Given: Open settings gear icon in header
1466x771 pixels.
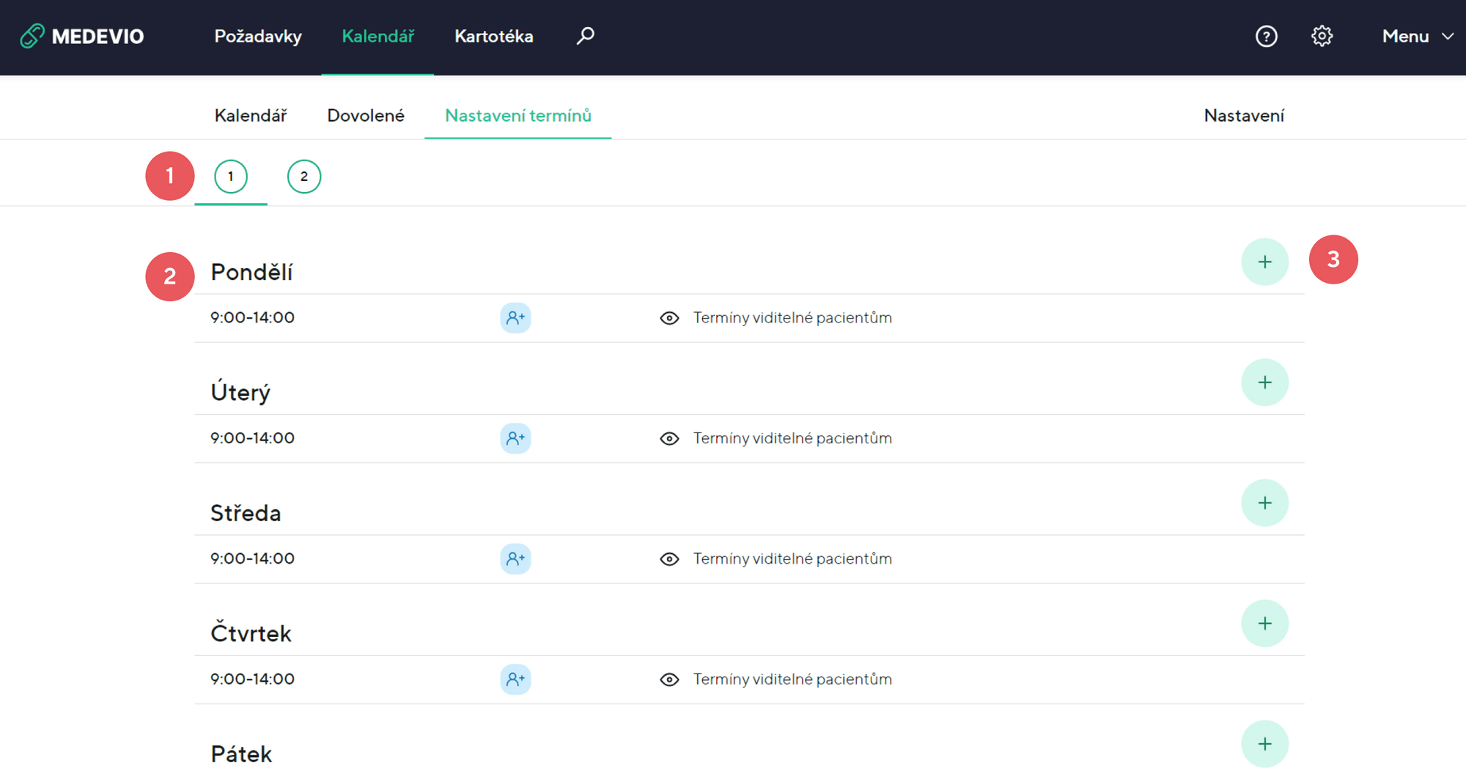Looking at the screenshot, I should [1322, 36].
